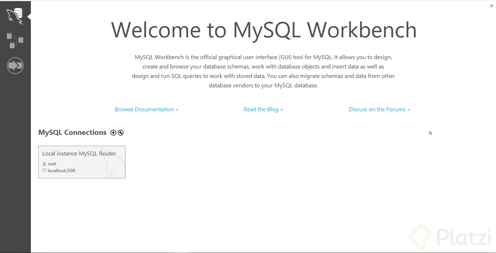
Task: Visit the Discuss on the Forums link
Action: (x=379, y=109)
